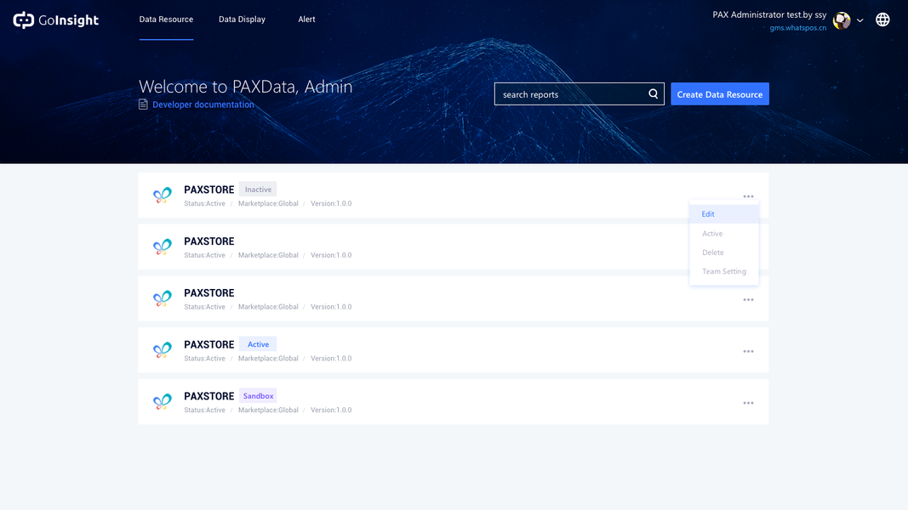Open the language globe icon
Image resolution: width=908 pixels, height=510 pixels.
point(882,20)
